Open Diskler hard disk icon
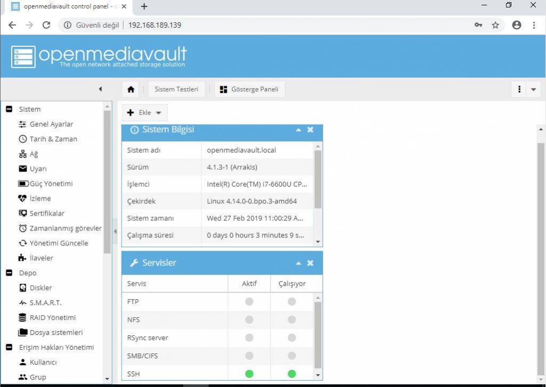This screenshot has width=546, height=387. click(x=22, y=288)
